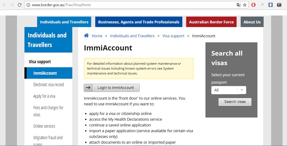287x146 pixels.
Task: Click 'apply for a visa or citizenship online' text
Action: 121,114
